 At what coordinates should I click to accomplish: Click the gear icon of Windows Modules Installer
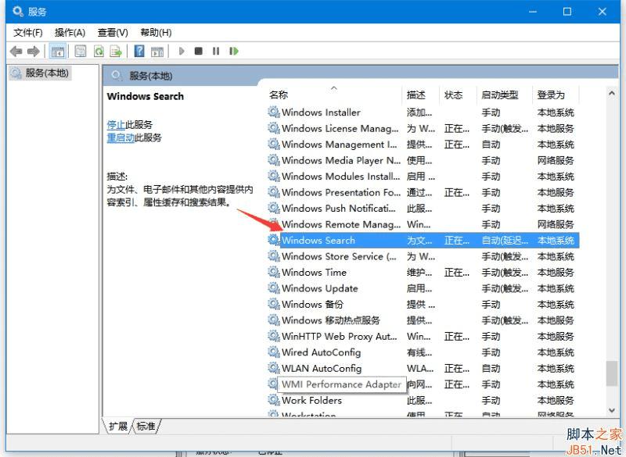point(273,176)
